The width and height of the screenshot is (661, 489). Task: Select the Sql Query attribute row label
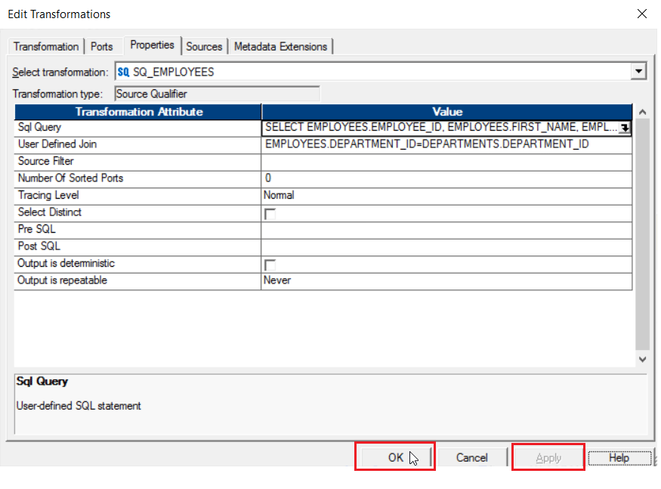point(39,128)
